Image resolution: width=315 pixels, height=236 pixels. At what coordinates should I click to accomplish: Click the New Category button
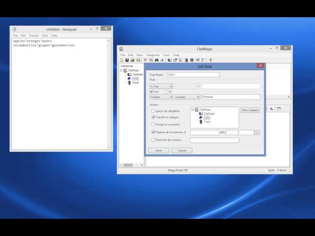pos(250,110)
